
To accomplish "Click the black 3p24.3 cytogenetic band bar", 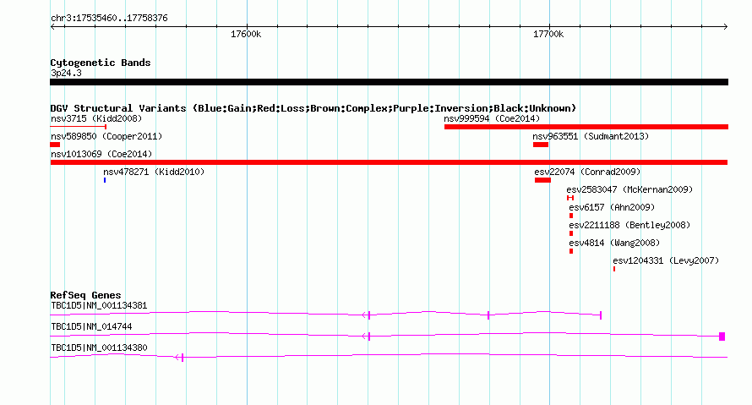I will click(x=389, y=82).
